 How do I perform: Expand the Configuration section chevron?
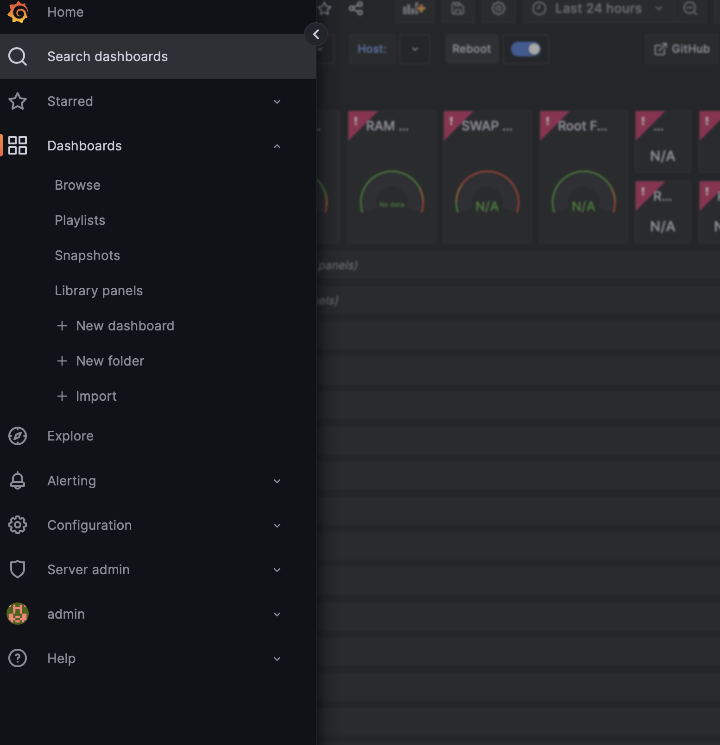pyautogui.click(x=277, y=526)
